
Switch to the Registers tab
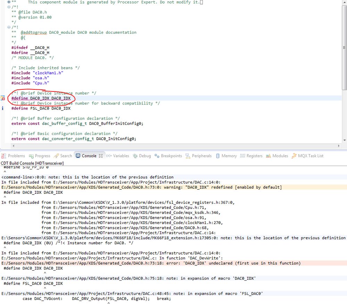(x=251, y=156)
